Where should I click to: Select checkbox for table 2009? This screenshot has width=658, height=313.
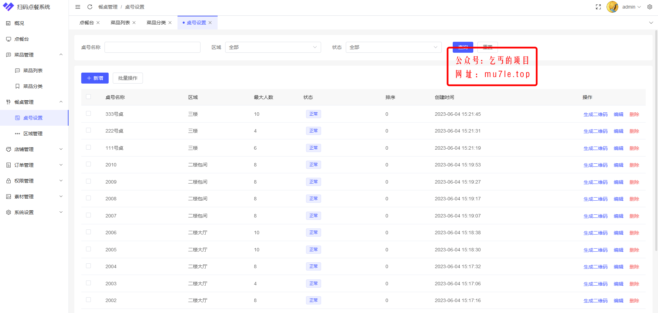(x=88, y=181)
